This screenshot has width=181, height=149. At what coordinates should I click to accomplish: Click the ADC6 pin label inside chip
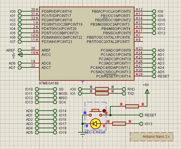[x=46, y=63]
